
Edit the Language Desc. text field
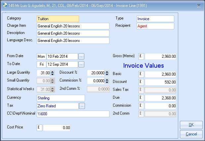click(72, 41)
